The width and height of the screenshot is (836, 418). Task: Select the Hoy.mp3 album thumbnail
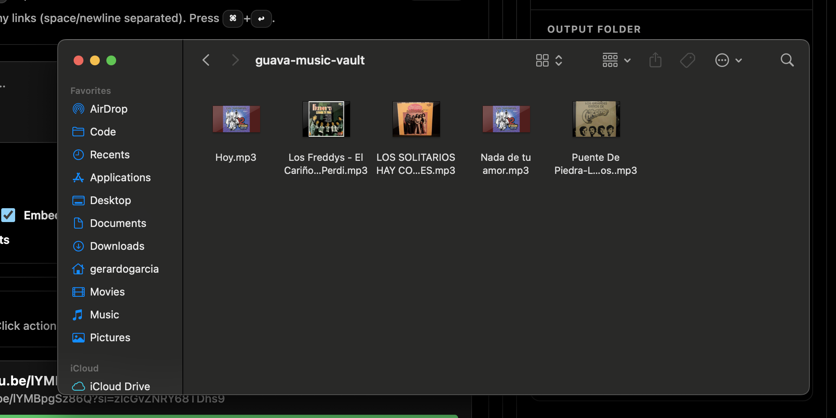(236, 119)
